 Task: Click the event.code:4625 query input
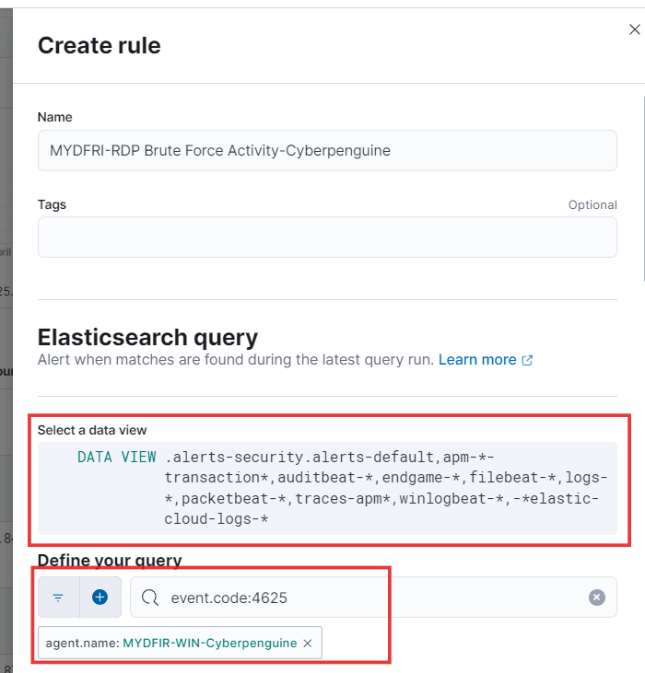373,598
